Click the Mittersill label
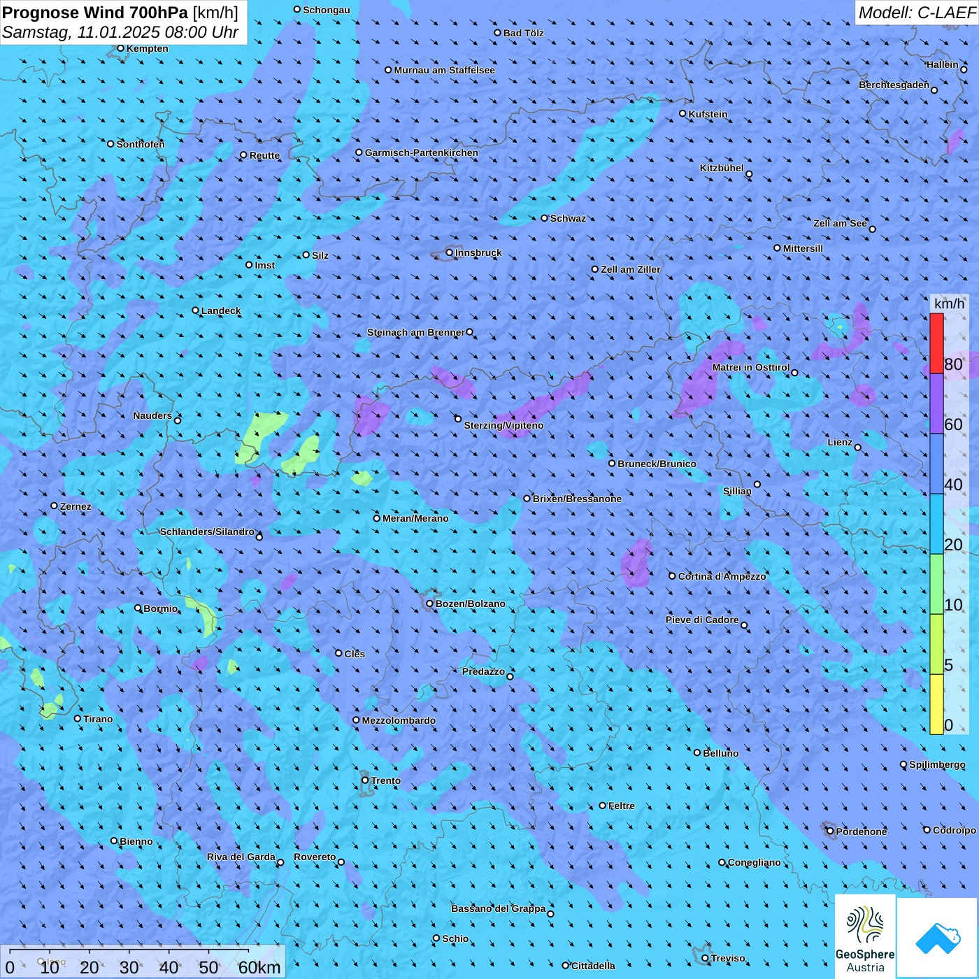The height and width of the screenshot is (979, 979). click(803, 248)
